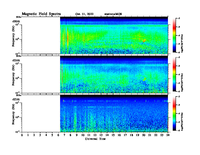Click hour "6" on the Universal Time axis
The height and width of the screenshot is (155, 200).
58,135
